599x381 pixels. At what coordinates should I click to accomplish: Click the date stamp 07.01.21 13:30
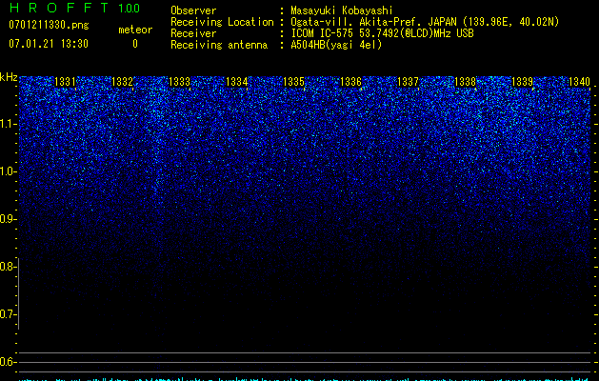49,44
